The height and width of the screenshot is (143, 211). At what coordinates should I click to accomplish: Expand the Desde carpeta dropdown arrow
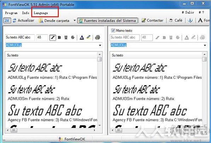point(75,21)
